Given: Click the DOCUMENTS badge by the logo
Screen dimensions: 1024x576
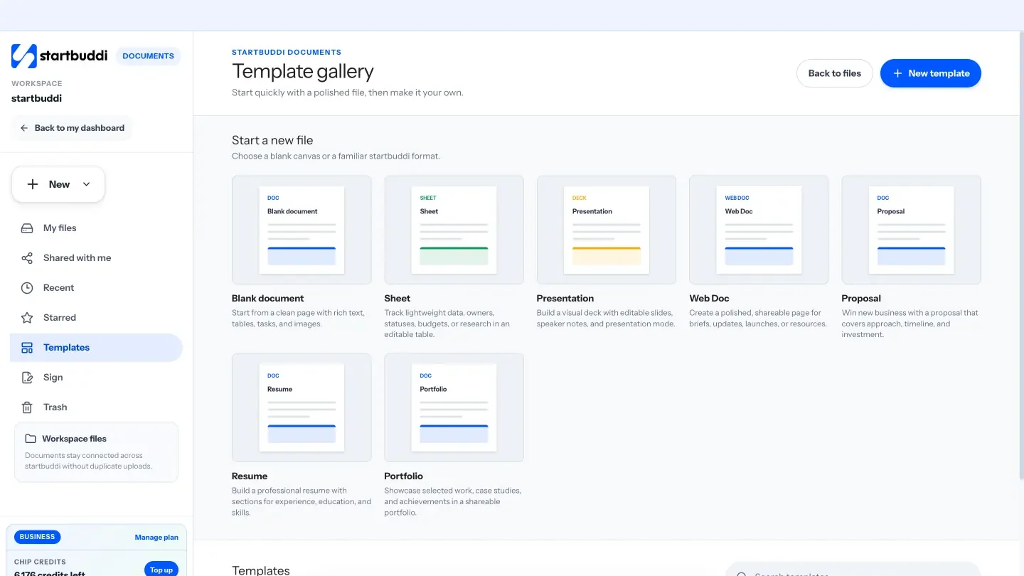Looking at the screenshot, I should click(x=148, y=56).
